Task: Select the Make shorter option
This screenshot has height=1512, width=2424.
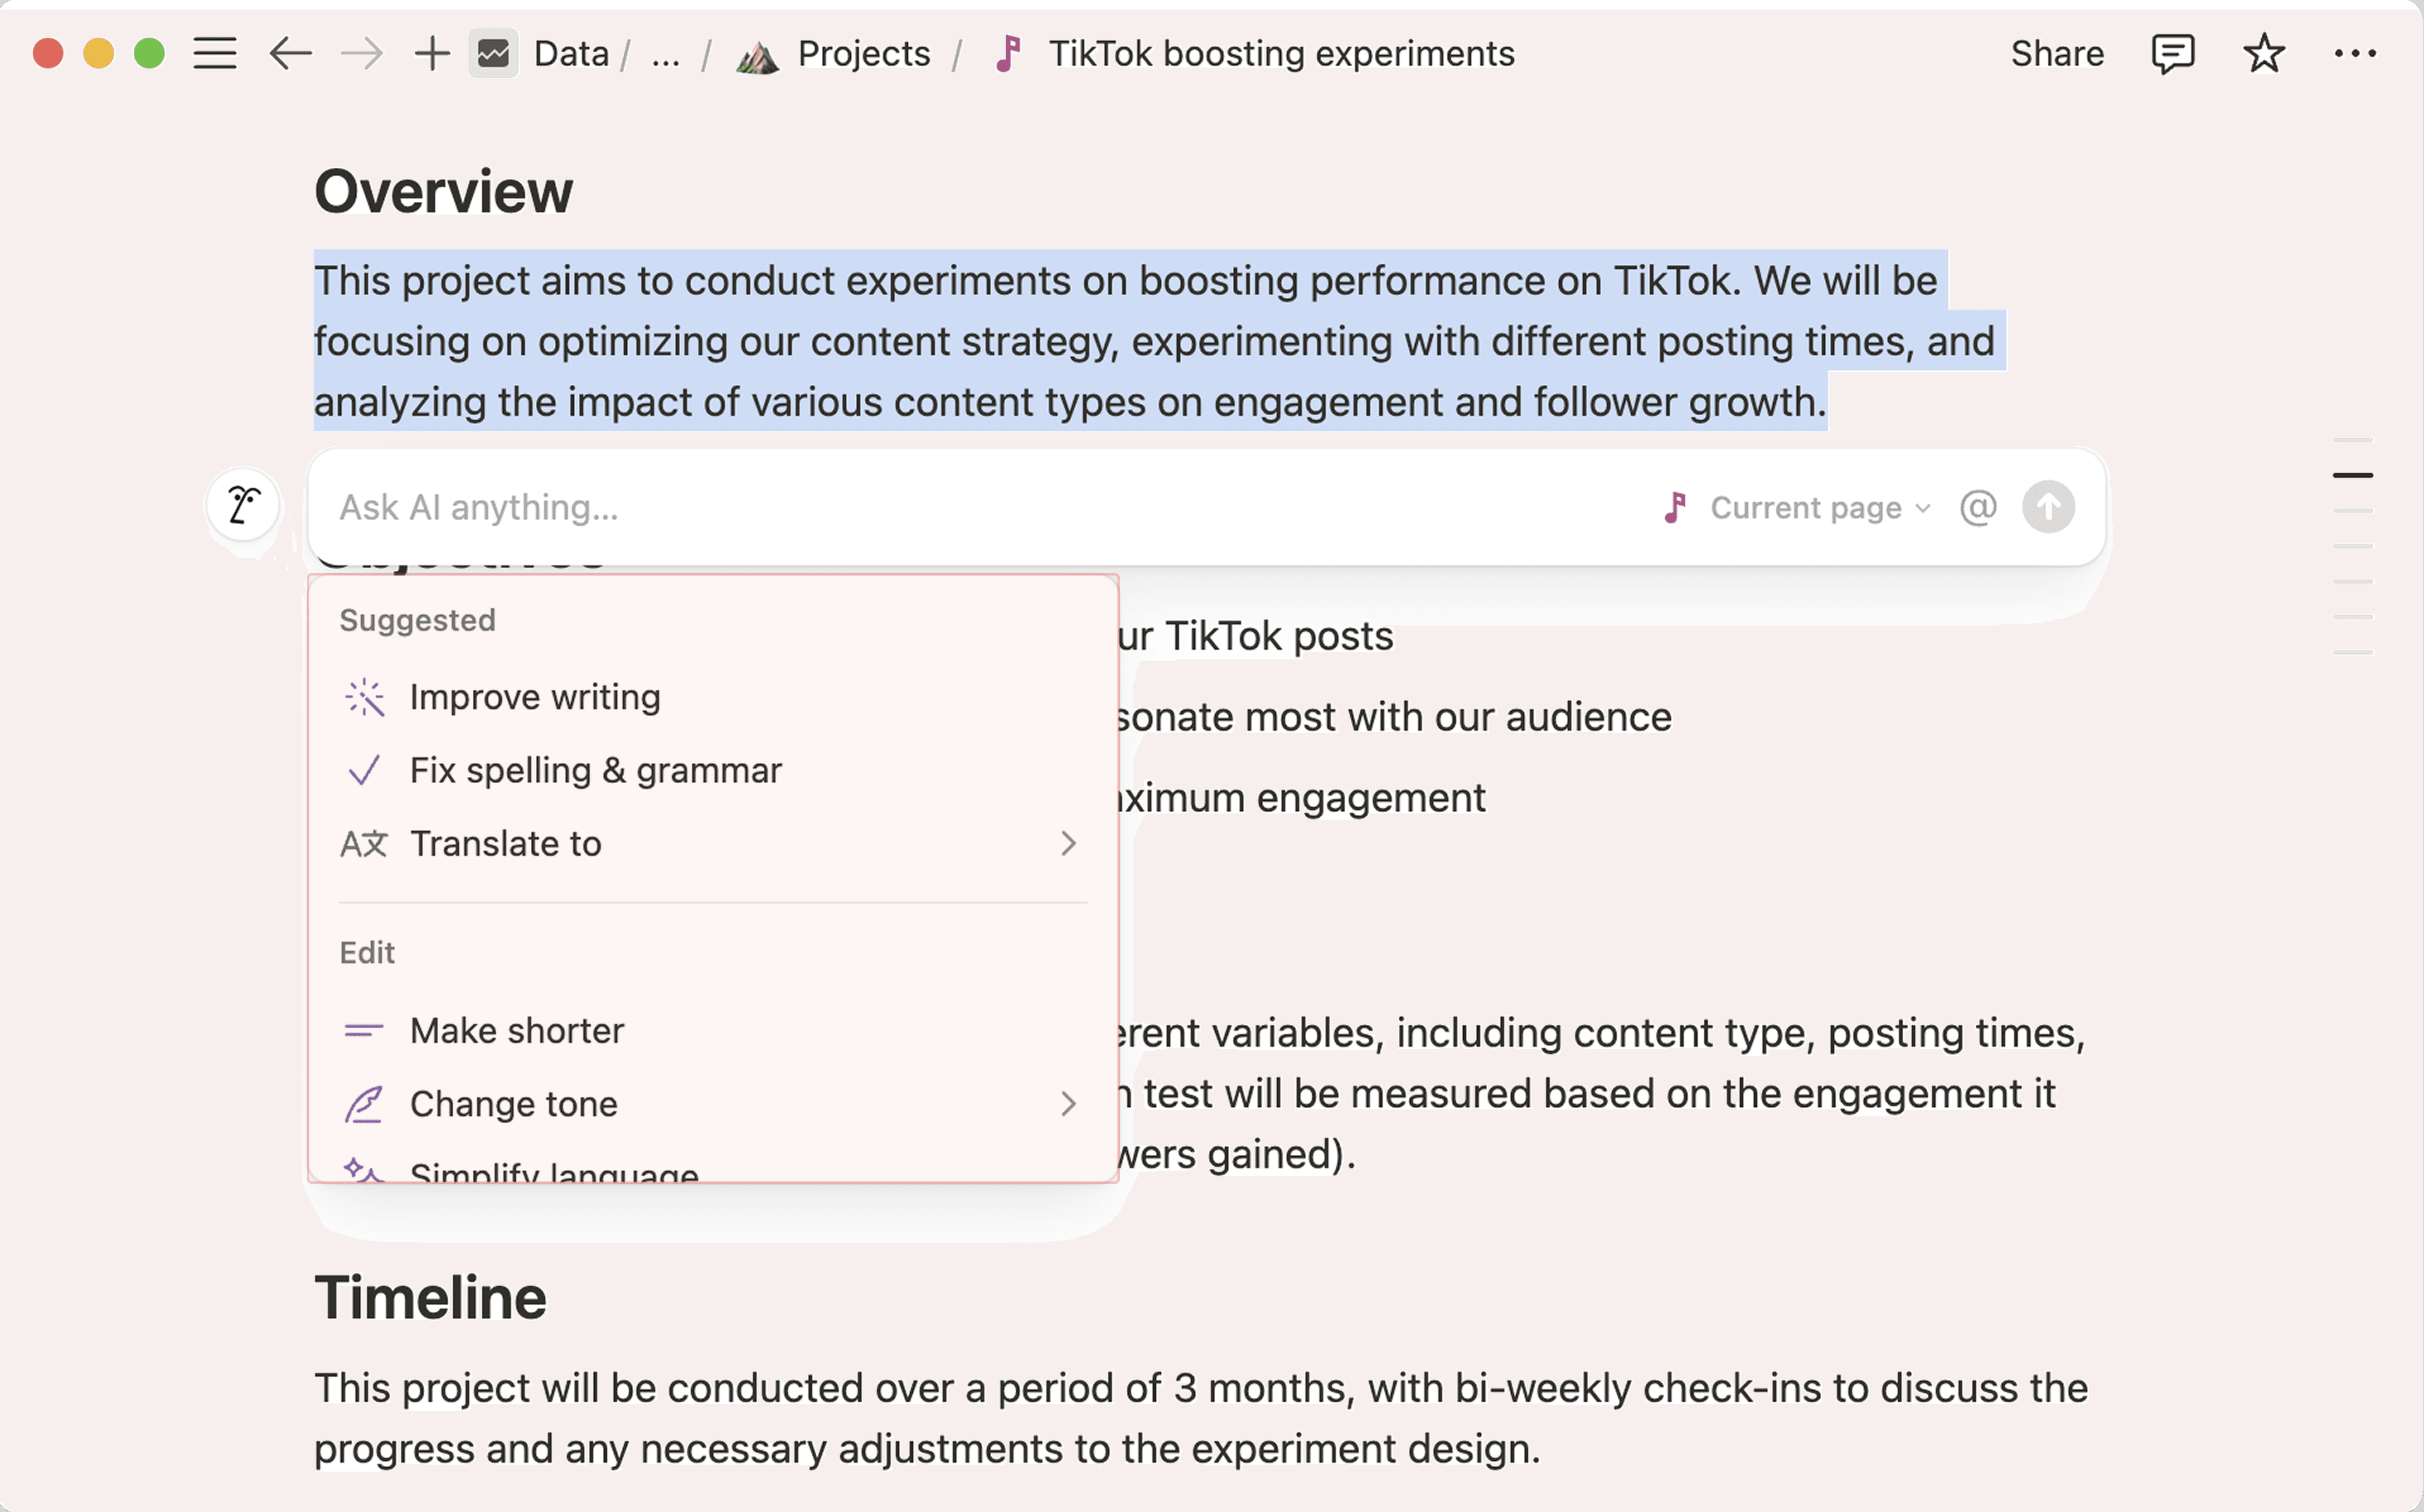Action: coord(517,1031)
